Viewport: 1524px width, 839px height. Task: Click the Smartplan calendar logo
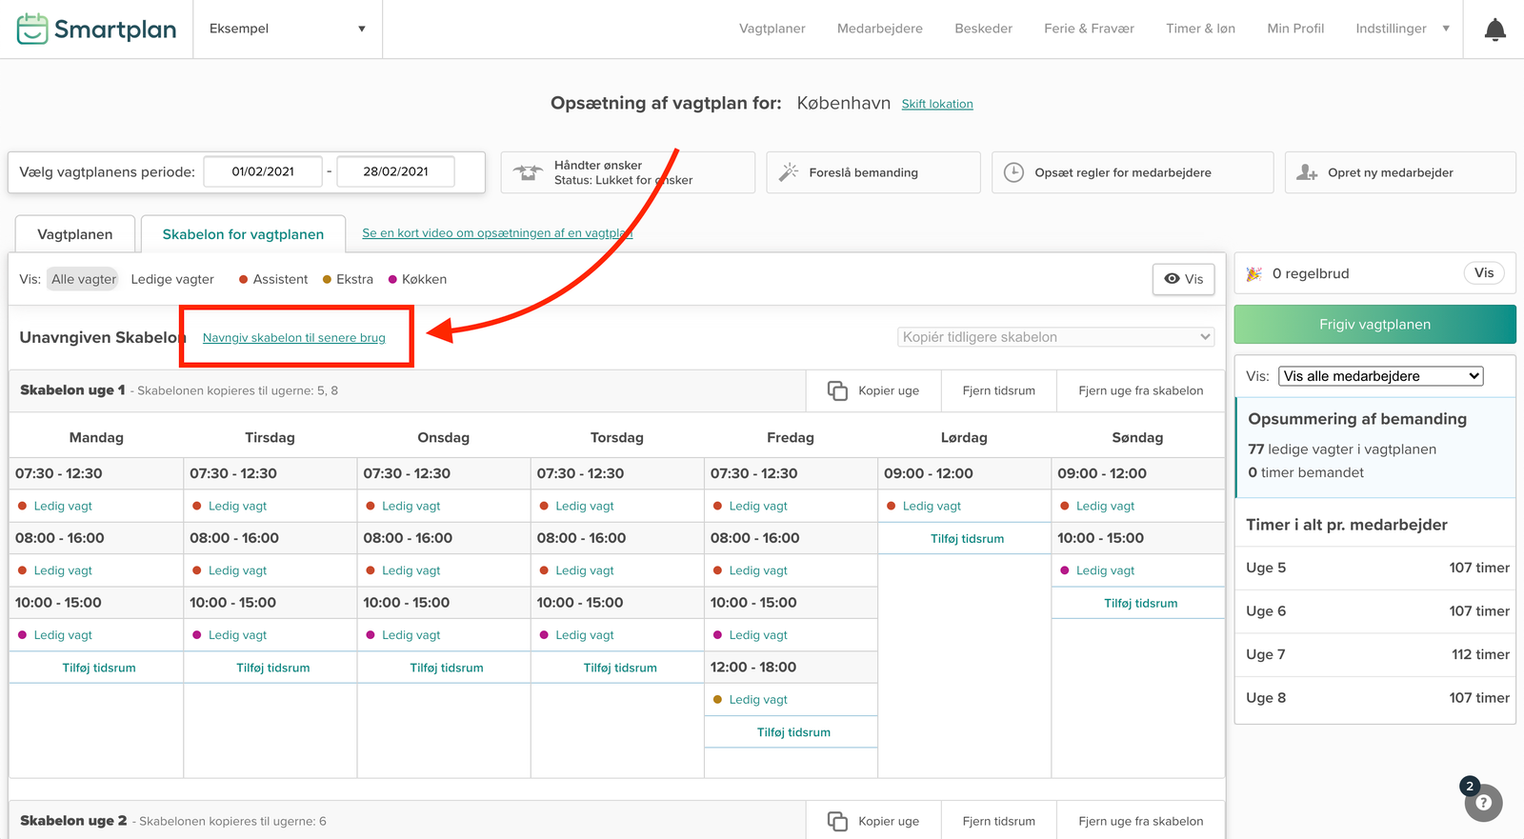32,29
